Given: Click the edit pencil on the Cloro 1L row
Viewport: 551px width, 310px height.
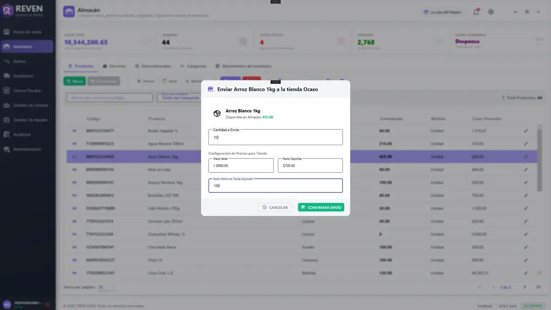Looking at the screenshot, I should (x=526, y=260).
